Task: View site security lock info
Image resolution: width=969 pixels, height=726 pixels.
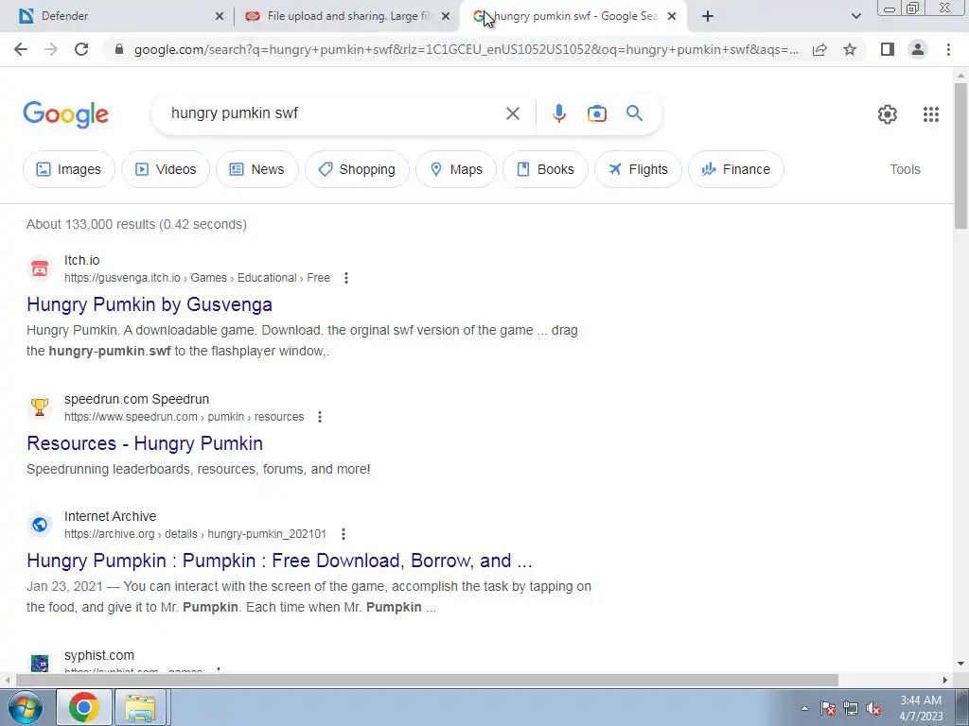Action: click(x=119, y=49)
